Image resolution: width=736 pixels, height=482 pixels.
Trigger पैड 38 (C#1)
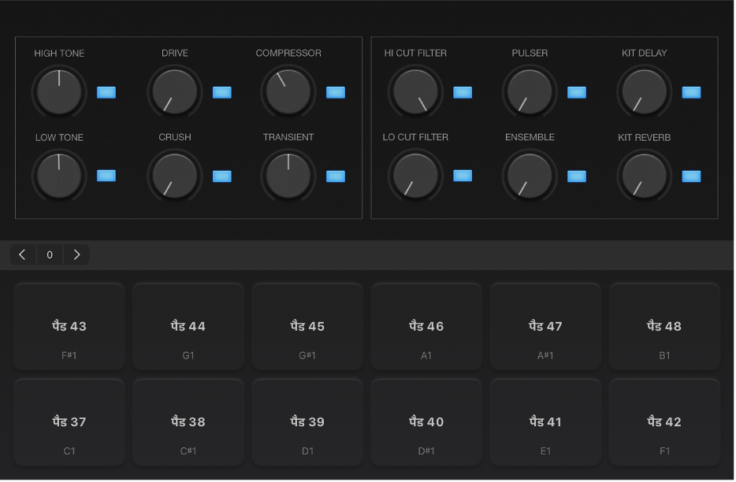188,422
